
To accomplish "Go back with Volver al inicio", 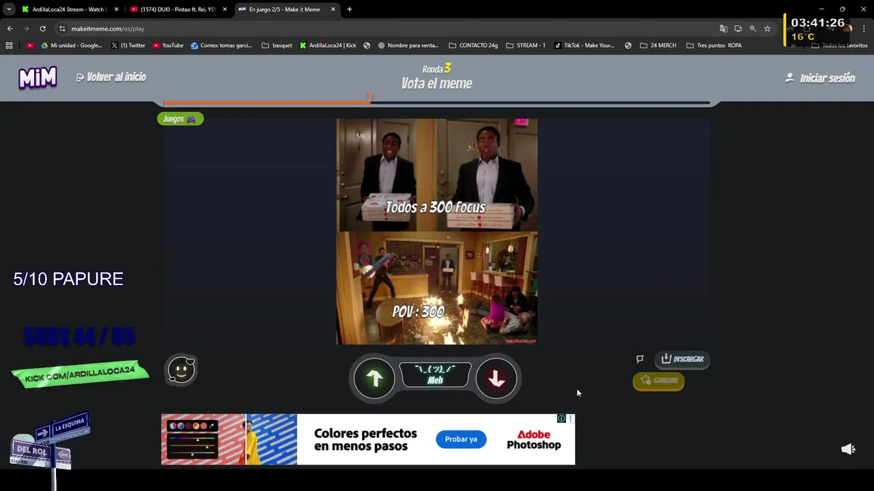I will (x=111, y=77).
